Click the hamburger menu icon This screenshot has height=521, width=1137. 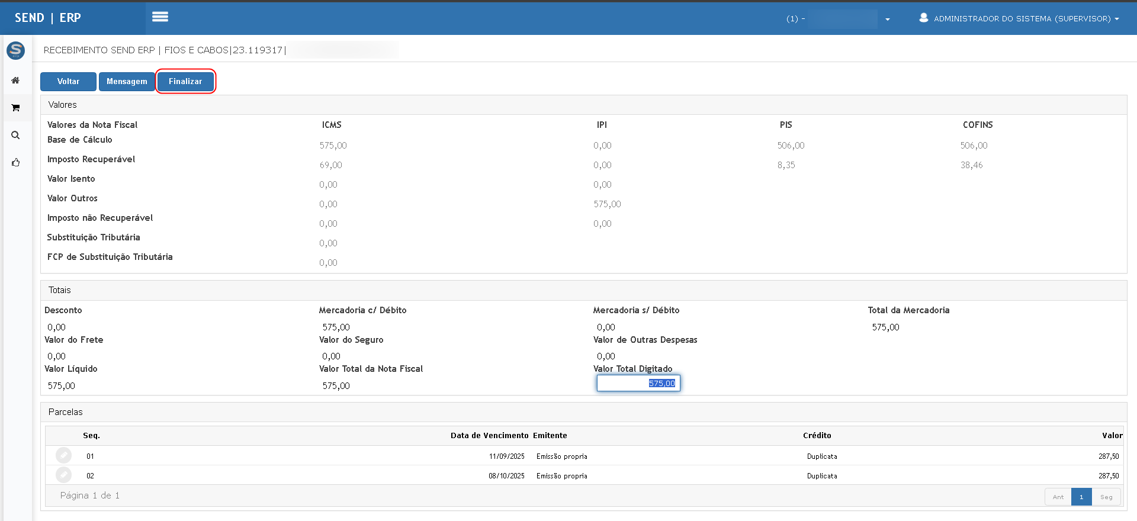160,17
